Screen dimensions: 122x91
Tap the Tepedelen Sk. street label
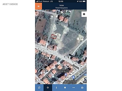point(47,75)
